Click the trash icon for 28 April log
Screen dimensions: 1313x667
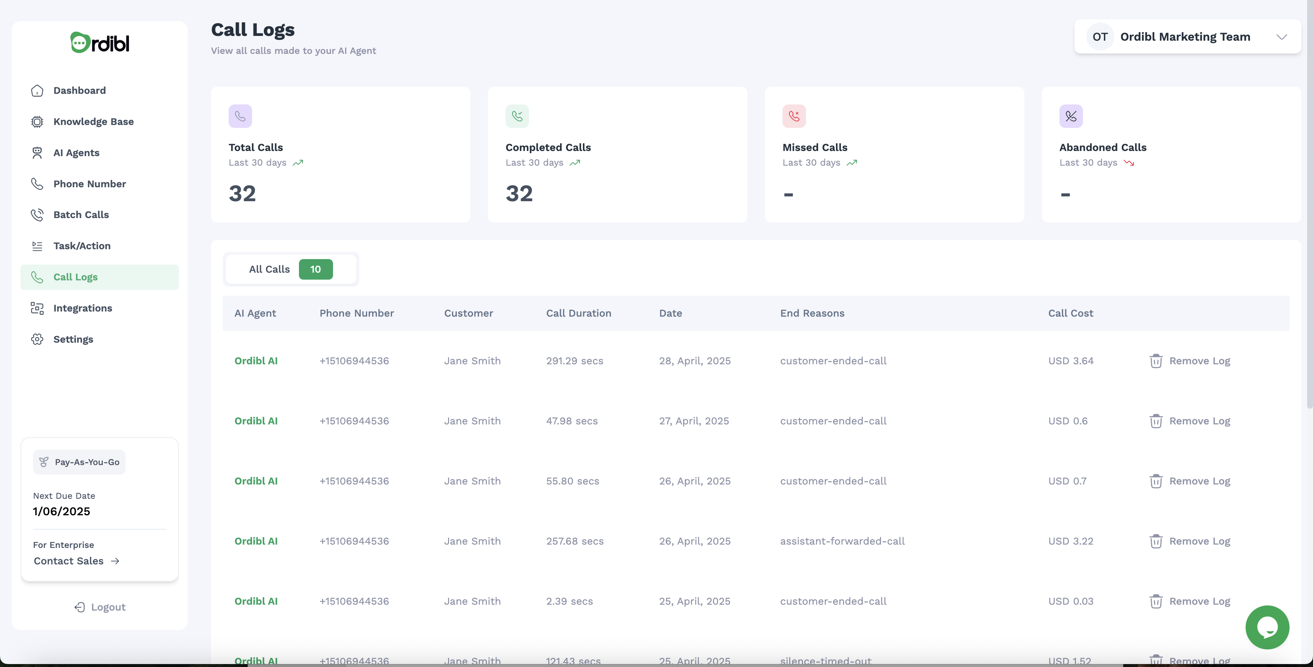coord(1155,361)
